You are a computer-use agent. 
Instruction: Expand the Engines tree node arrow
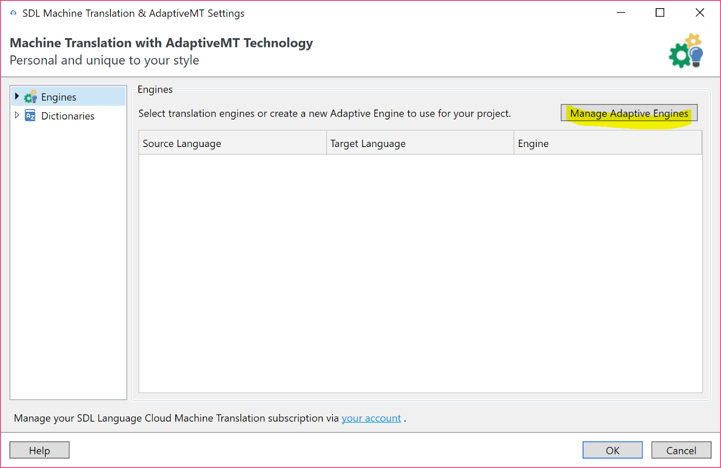(17, 96)
